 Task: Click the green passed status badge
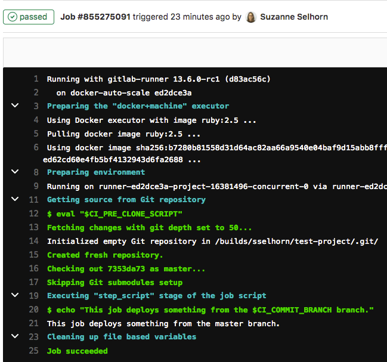click(28, 17)
